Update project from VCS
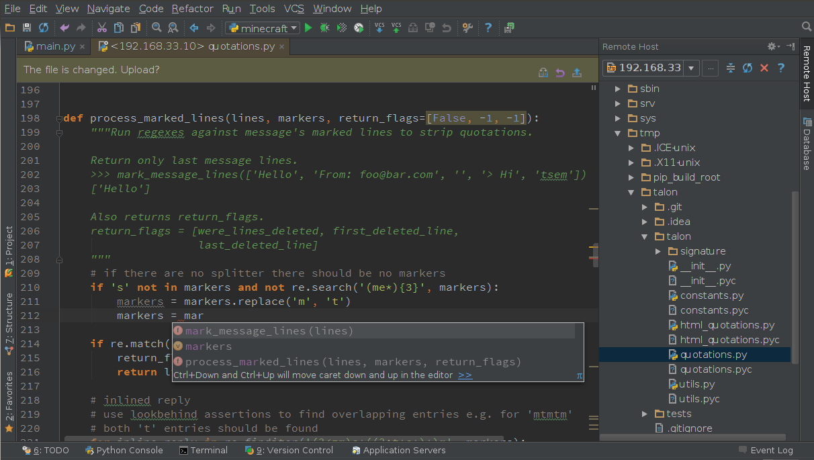The image size is (814, 460). coord(379,28)
